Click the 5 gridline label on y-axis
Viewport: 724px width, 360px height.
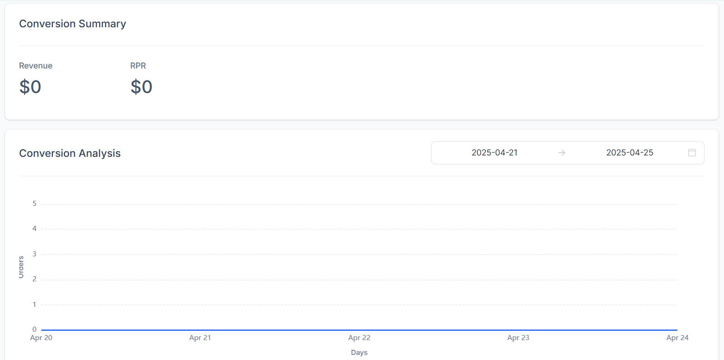[34, 204]
